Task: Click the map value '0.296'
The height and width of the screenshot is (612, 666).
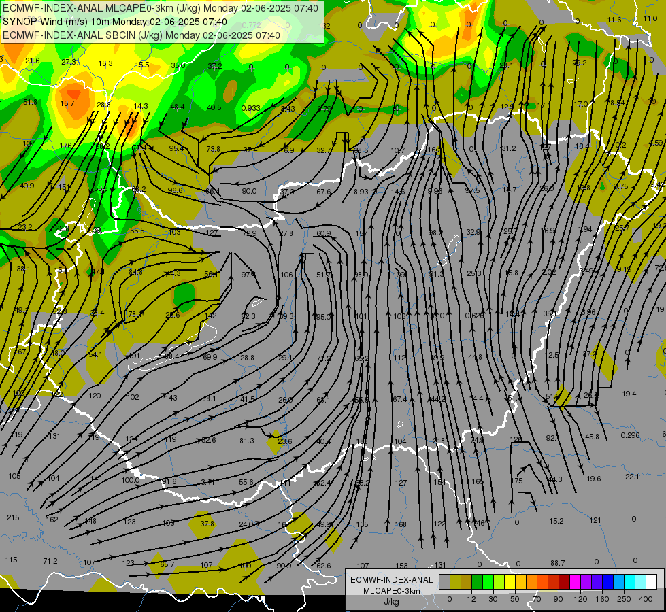Action: click(x=631, y=435)
